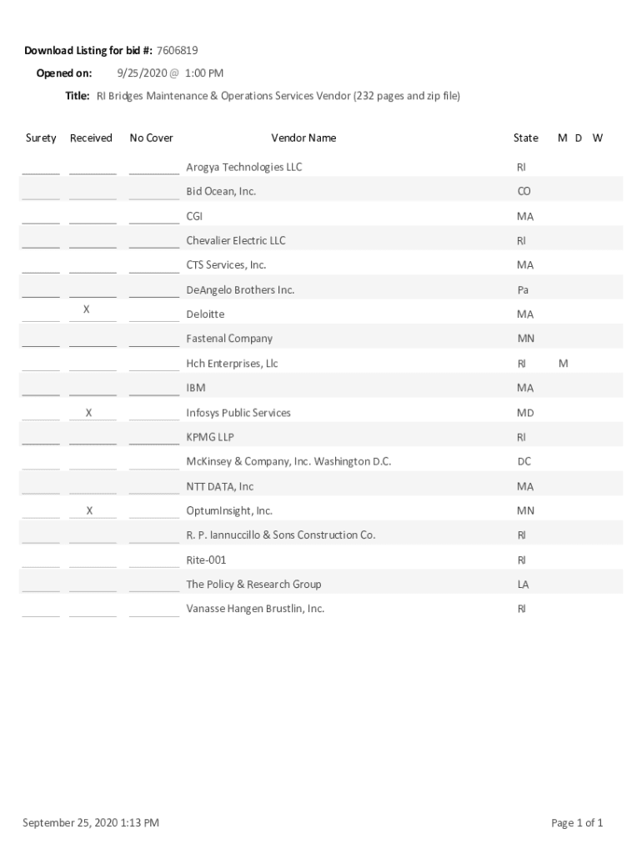The width and height of the screenshot is (642, 854).
Task: Click the Received X for Infosys Public Services
Action: coord(89,413)
